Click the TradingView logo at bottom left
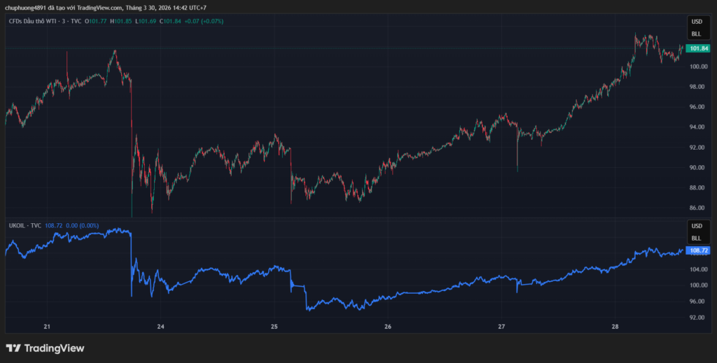 (45, 348)
